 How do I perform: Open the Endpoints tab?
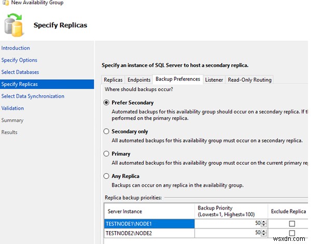pos(139,80)
